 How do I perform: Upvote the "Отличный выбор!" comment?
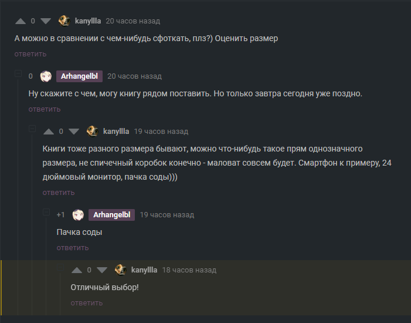pos(76,270)
